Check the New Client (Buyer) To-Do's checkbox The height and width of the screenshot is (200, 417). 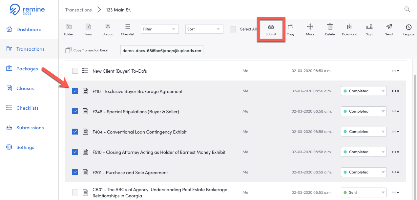click(75, 71)
